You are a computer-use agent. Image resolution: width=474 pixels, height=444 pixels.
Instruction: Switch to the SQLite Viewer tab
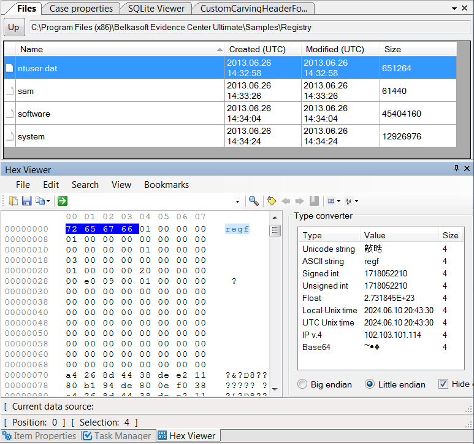(156, 9)
